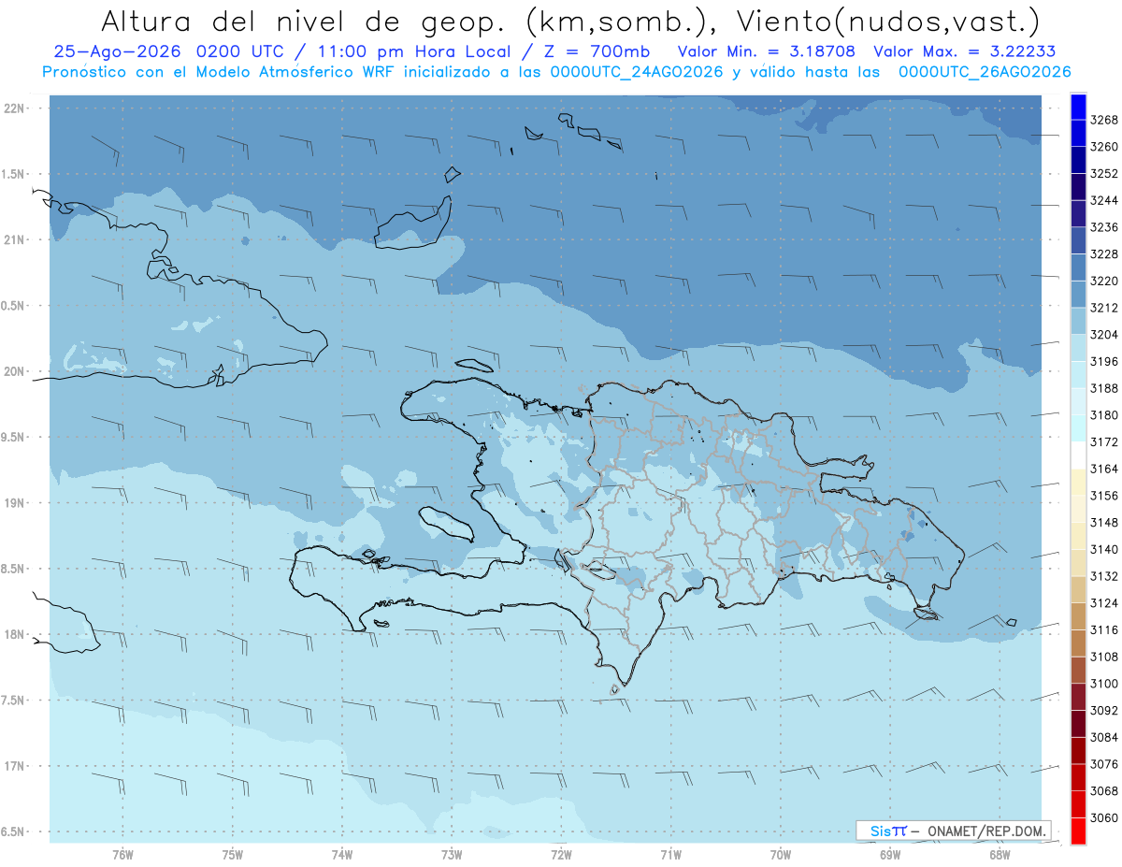Viewport: 1122px width, 867px height.
Task: Click the legend value 3132
Action: click(1104, 576)
